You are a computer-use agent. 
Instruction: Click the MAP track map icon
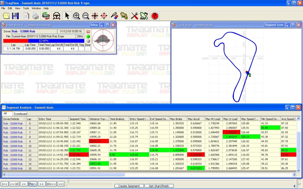(144, 16)
